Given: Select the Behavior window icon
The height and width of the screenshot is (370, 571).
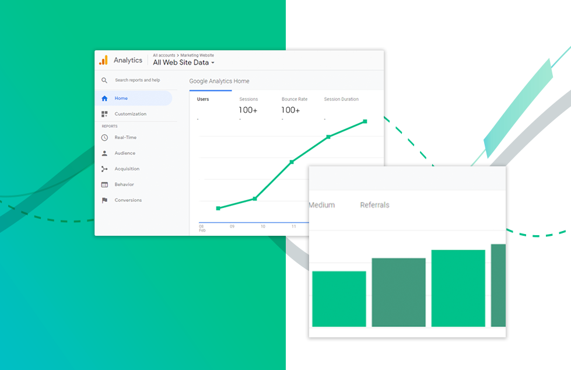Looking at the screenshot, I should (104, 185).
